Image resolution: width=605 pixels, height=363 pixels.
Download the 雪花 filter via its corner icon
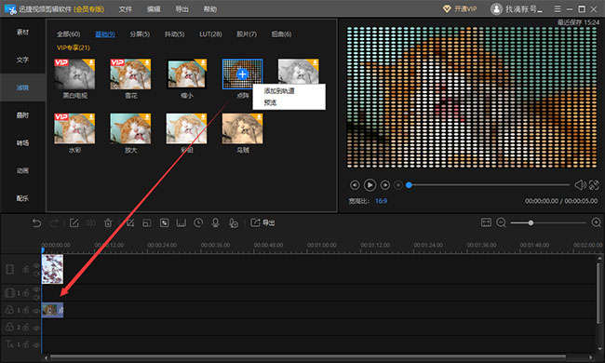tap(147, 62)
